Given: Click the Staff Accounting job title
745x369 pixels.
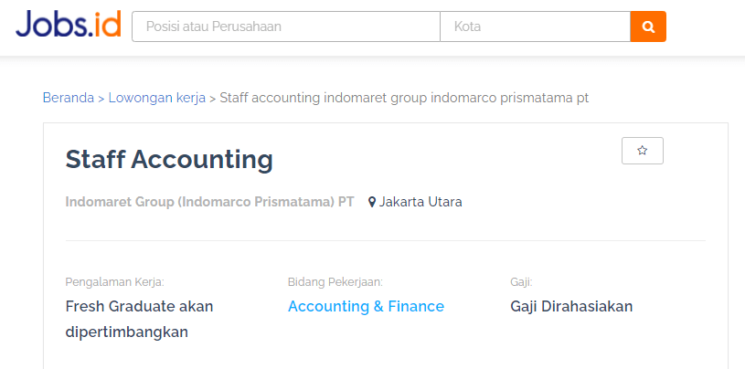Looking at the screenshot, I should coord(169,160).
